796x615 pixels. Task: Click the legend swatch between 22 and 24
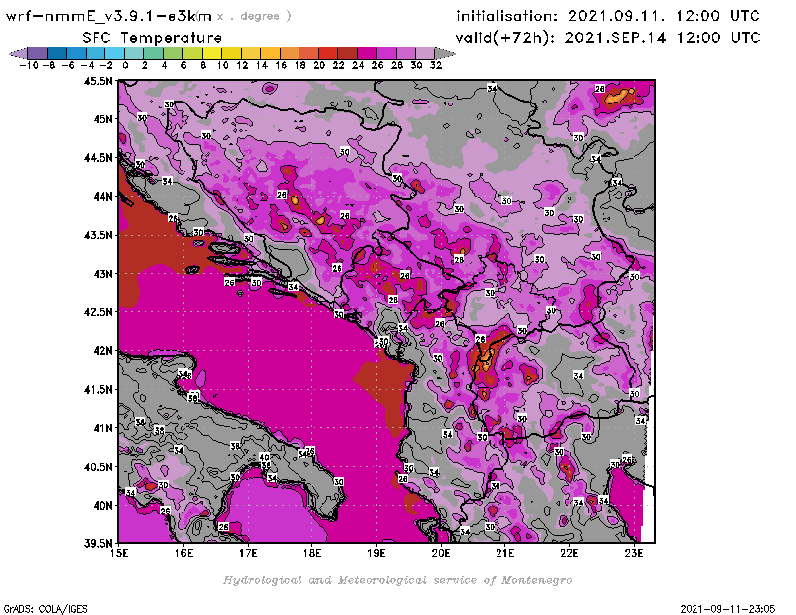[x=347, y=53]
